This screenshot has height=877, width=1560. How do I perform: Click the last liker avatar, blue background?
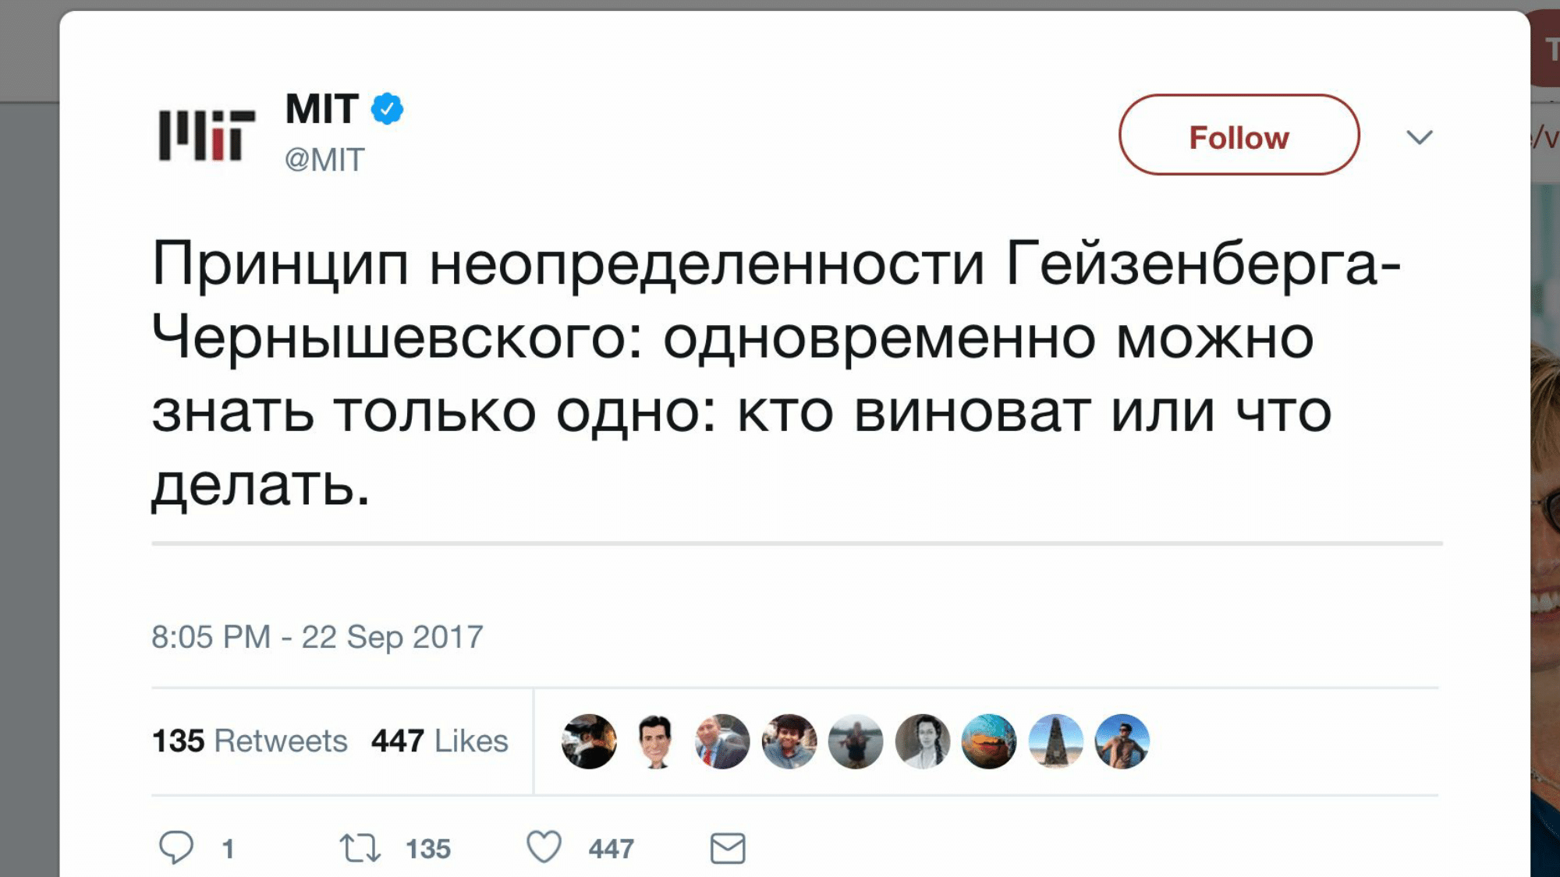[x=1122, y=741]
